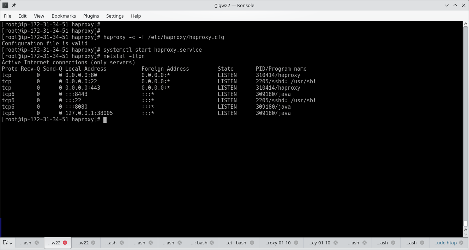Open a new terminal tab
469x250 pixels.
coord(5,243)
